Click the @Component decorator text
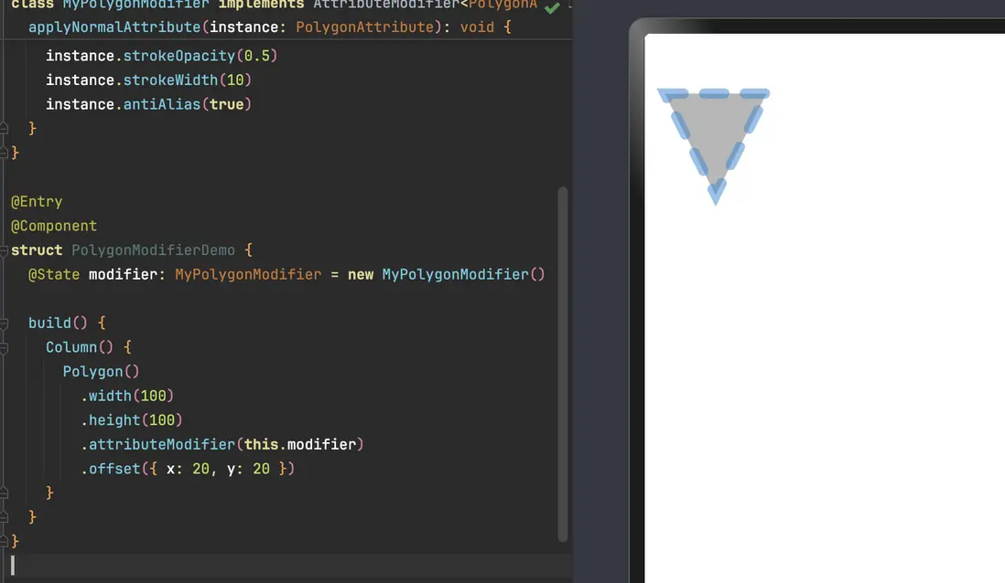The image size is (1005, 583). point(54,226)
